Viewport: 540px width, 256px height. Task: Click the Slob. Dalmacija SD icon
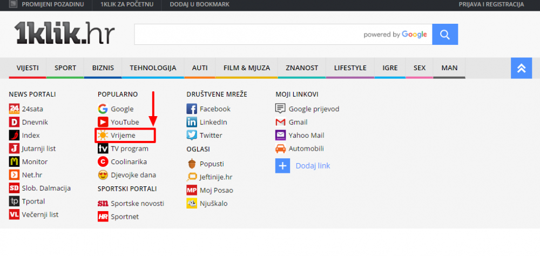14,188
